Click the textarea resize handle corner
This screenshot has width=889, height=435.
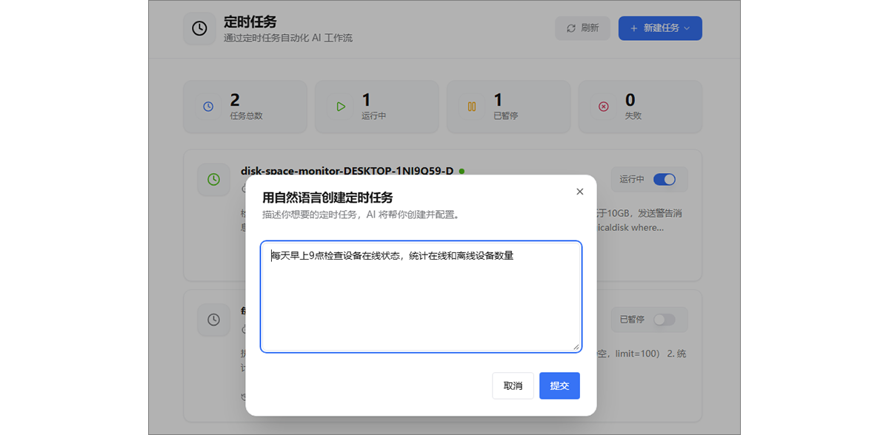[x=576, y=346]
